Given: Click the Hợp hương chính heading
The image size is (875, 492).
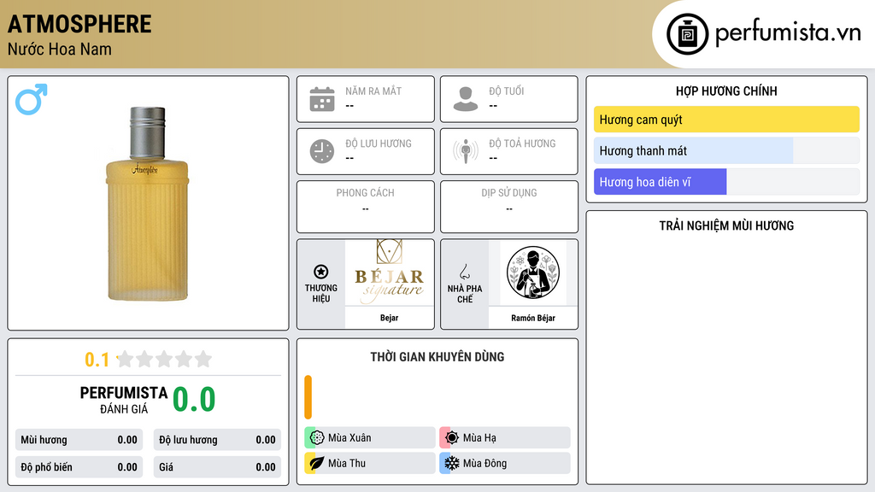Looking at the screenshot, I should tap(726, 91).
